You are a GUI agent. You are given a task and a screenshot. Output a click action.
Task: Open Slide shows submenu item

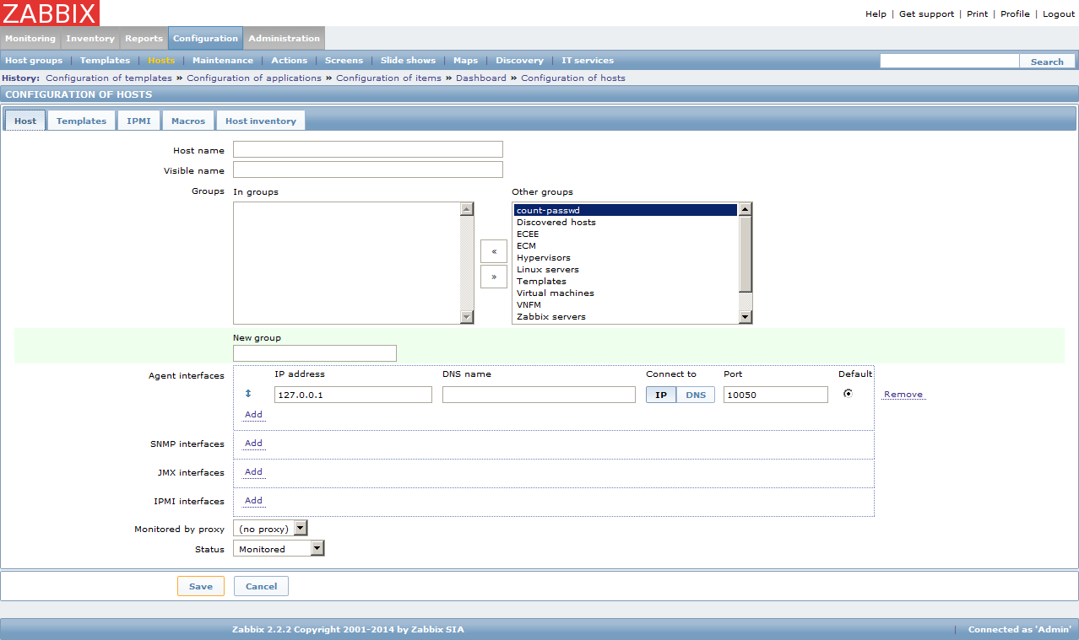pyautogui.click(x=409, y=61)
